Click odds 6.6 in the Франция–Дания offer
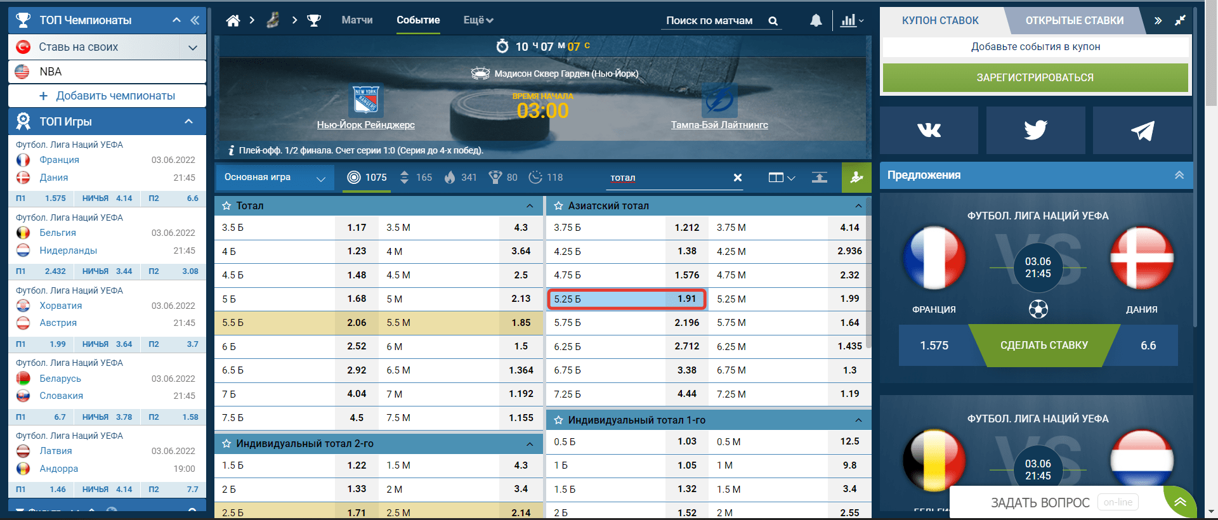1218x520 pixels. pos(1148,346)
